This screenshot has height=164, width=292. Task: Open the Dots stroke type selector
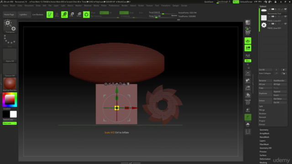[x=10, y=41]
